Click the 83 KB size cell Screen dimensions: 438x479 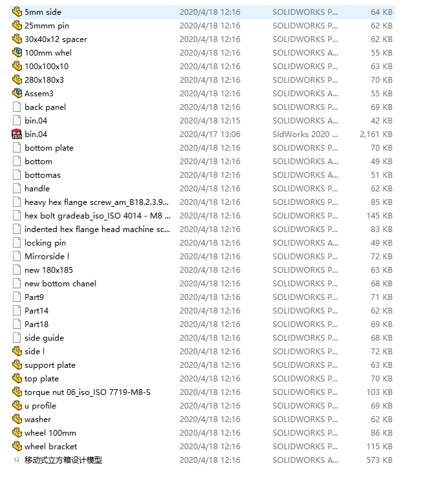pyautogui.click(x=382, y=229)
